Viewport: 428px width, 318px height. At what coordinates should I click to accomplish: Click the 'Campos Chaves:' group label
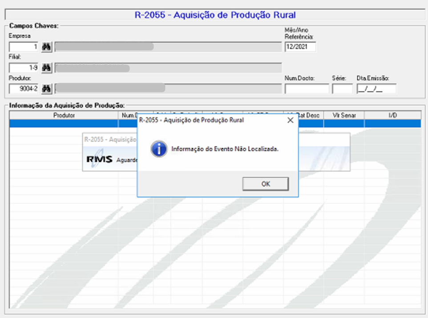tap(34, 26)
